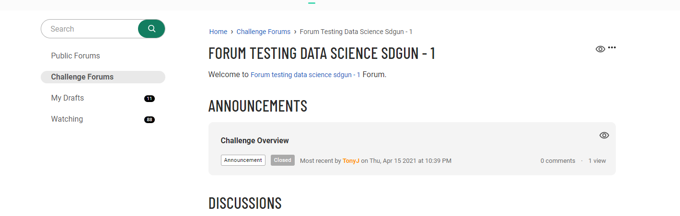Click the Announcement tag label
The image size is (680, 216).
(x=243, y=160)
